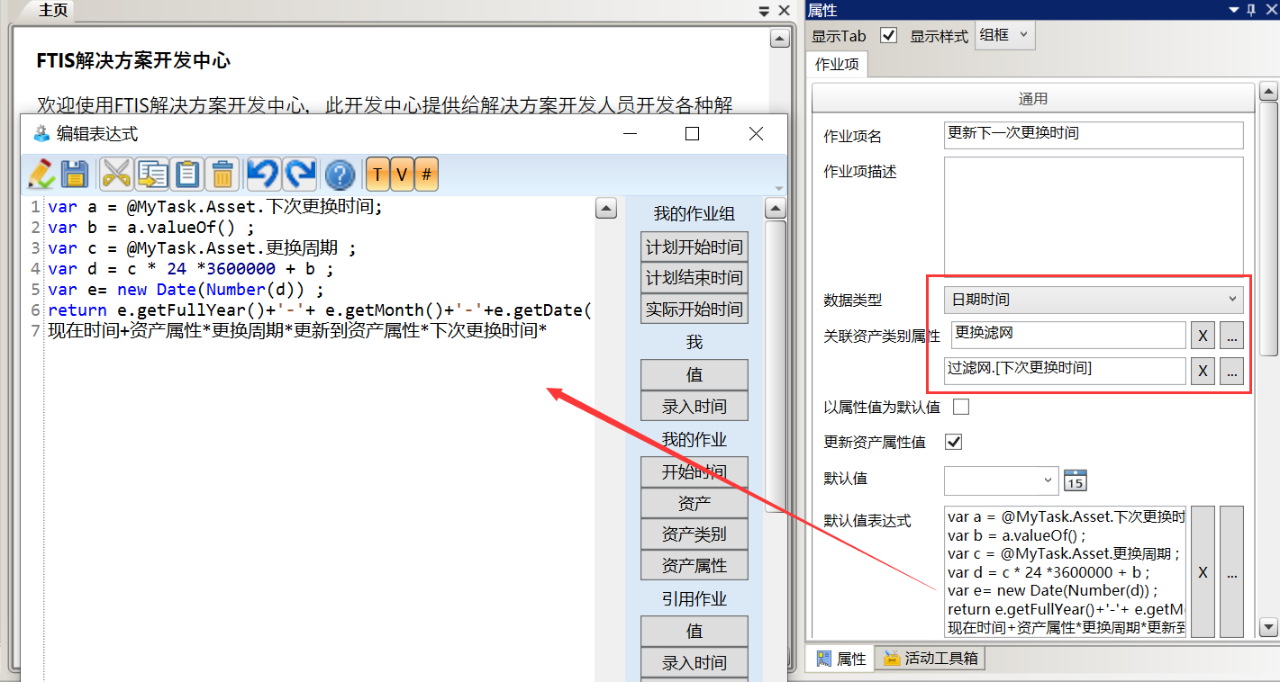The image size is (1280, 682).
Task: Click the save floppy disk icon
Action: (74, 174)
